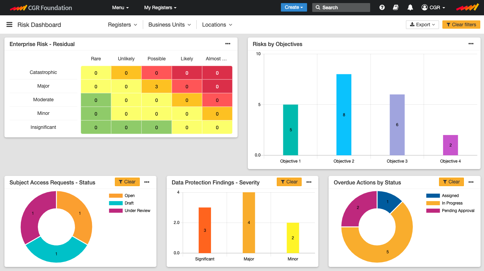Open options menu on Enterprise Risk - Residual panel

[228, 44]
